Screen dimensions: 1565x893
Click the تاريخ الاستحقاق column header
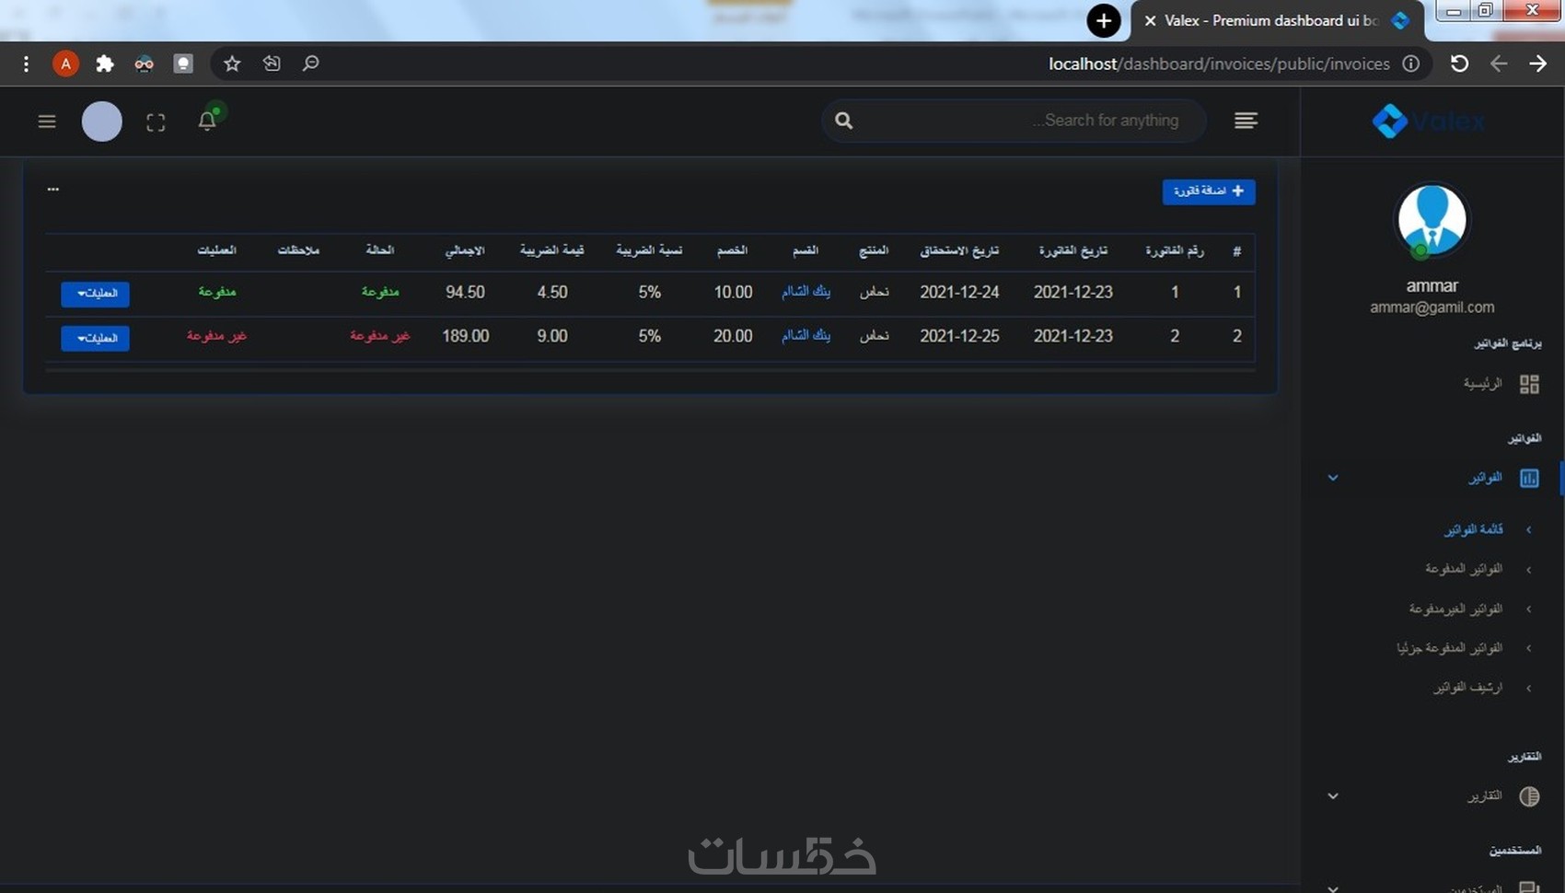tap(959, 250)
